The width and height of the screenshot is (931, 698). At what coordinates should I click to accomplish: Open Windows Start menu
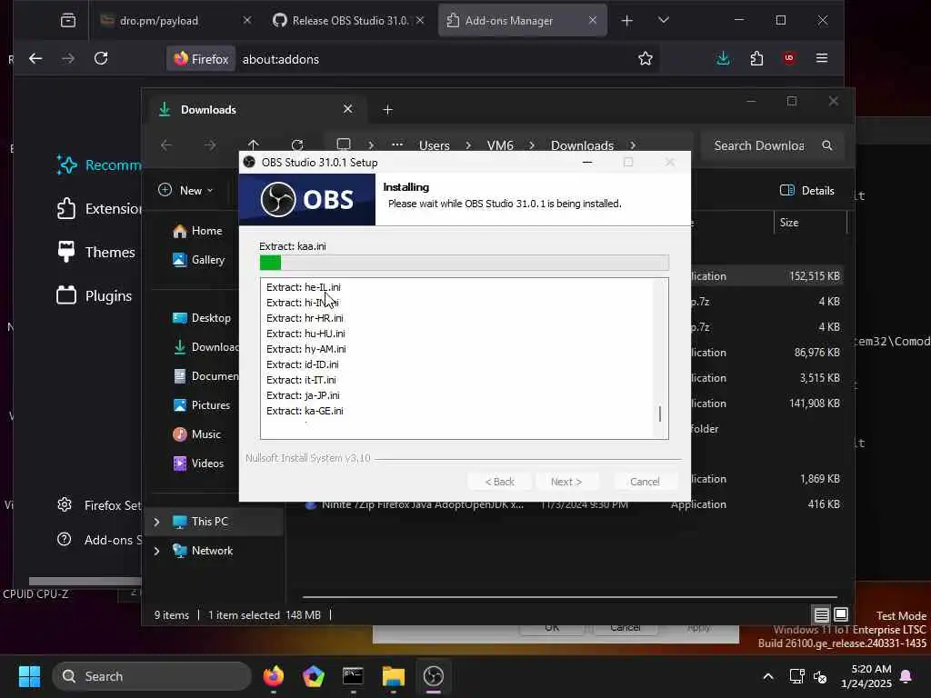click(x=29, y=676)
